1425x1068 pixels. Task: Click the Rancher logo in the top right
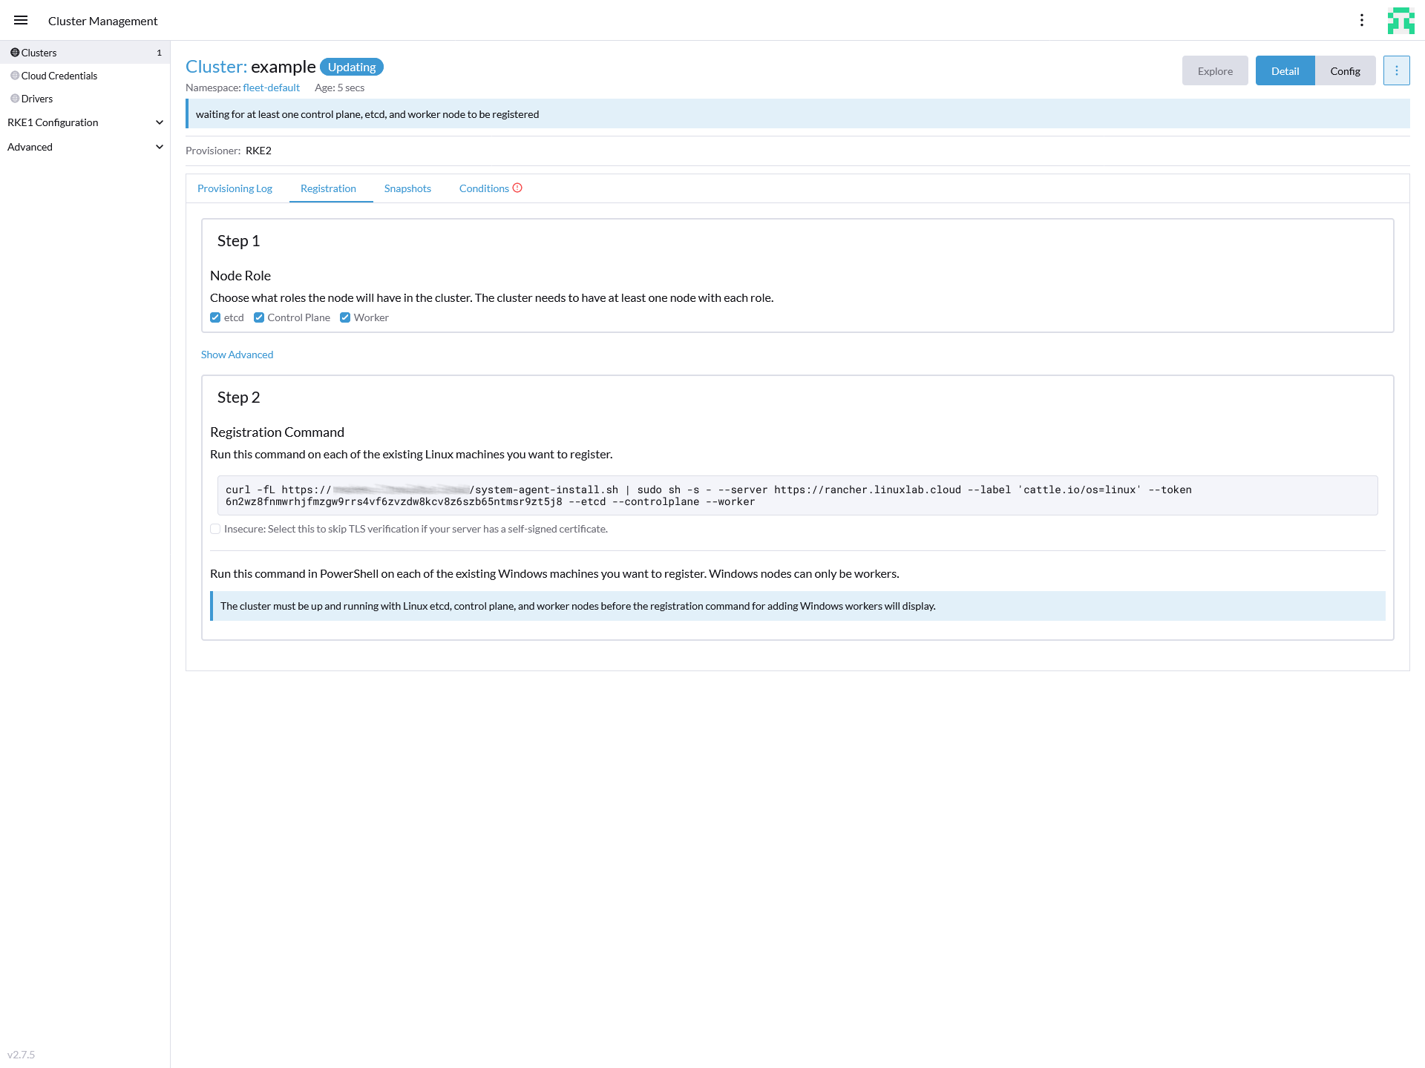pyautogui.click(x=1402, y=21)
